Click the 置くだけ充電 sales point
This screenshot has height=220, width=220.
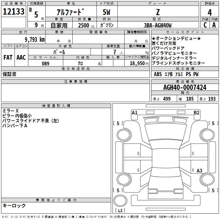tap(164, 43)
